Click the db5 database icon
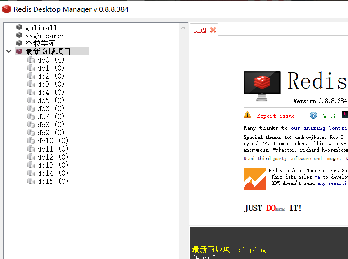 pyautogui.click(x=31, y=100)
